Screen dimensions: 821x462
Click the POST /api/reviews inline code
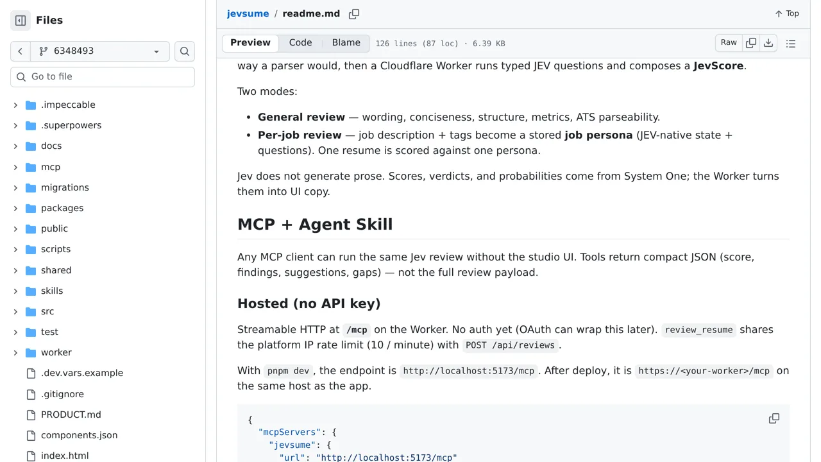pos(510,345)
